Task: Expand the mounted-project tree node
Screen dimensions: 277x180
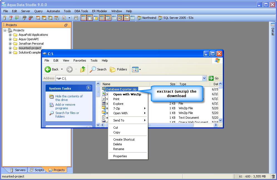Action: 10,48
